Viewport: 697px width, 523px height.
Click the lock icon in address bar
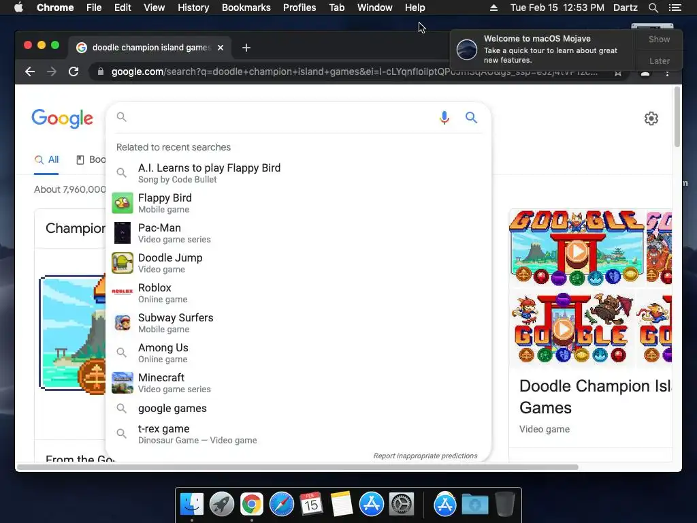click(x=101, y=72)
